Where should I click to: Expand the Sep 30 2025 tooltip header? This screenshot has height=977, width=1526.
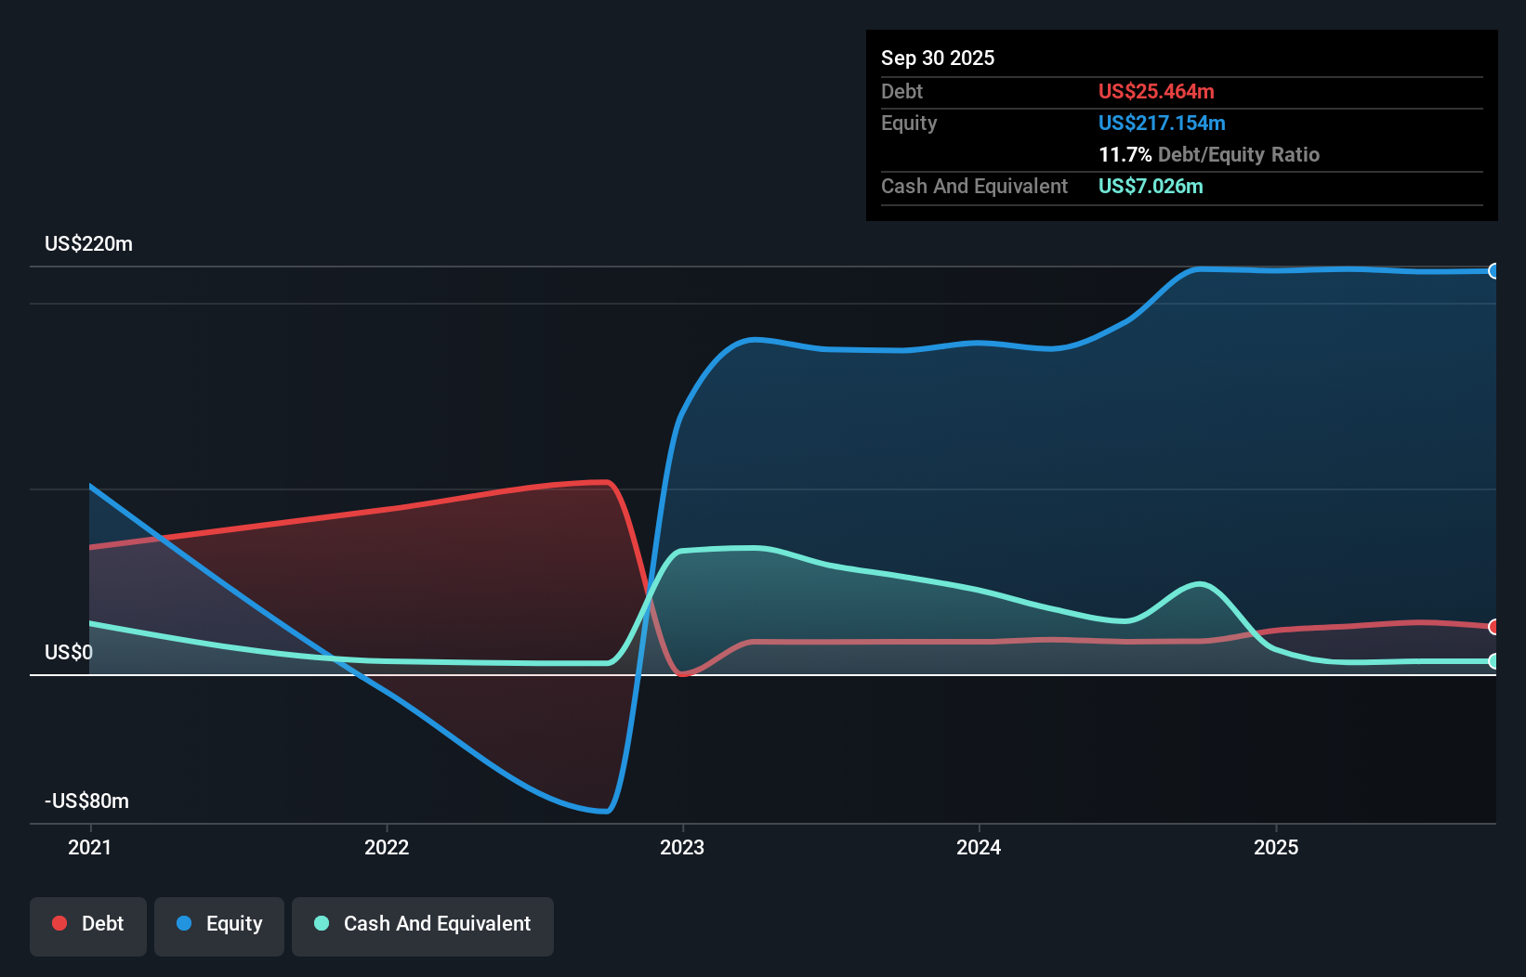click(x=938, y=58)
